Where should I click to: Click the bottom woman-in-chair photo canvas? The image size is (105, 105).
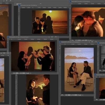38,90
